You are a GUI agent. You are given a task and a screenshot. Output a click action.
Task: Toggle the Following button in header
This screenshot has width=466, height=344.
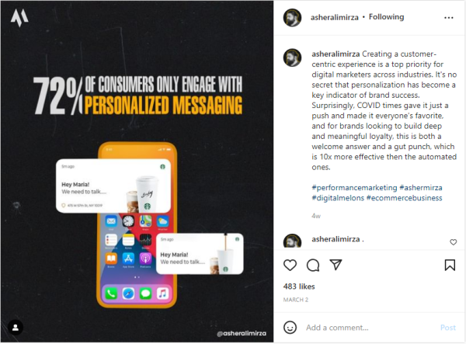386,17
